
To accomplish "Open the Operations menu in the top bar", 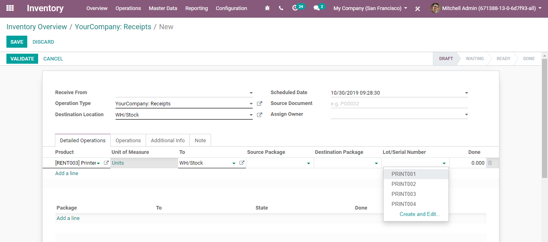I will [128, 8].
